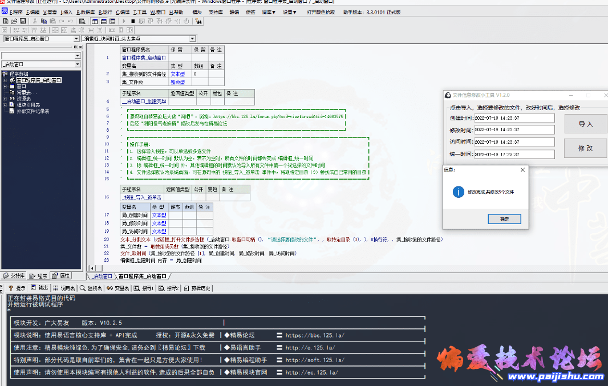608x386 pixels.
Task: Switch to the 支持库 panel tab
Action: [x=14, y=275]
